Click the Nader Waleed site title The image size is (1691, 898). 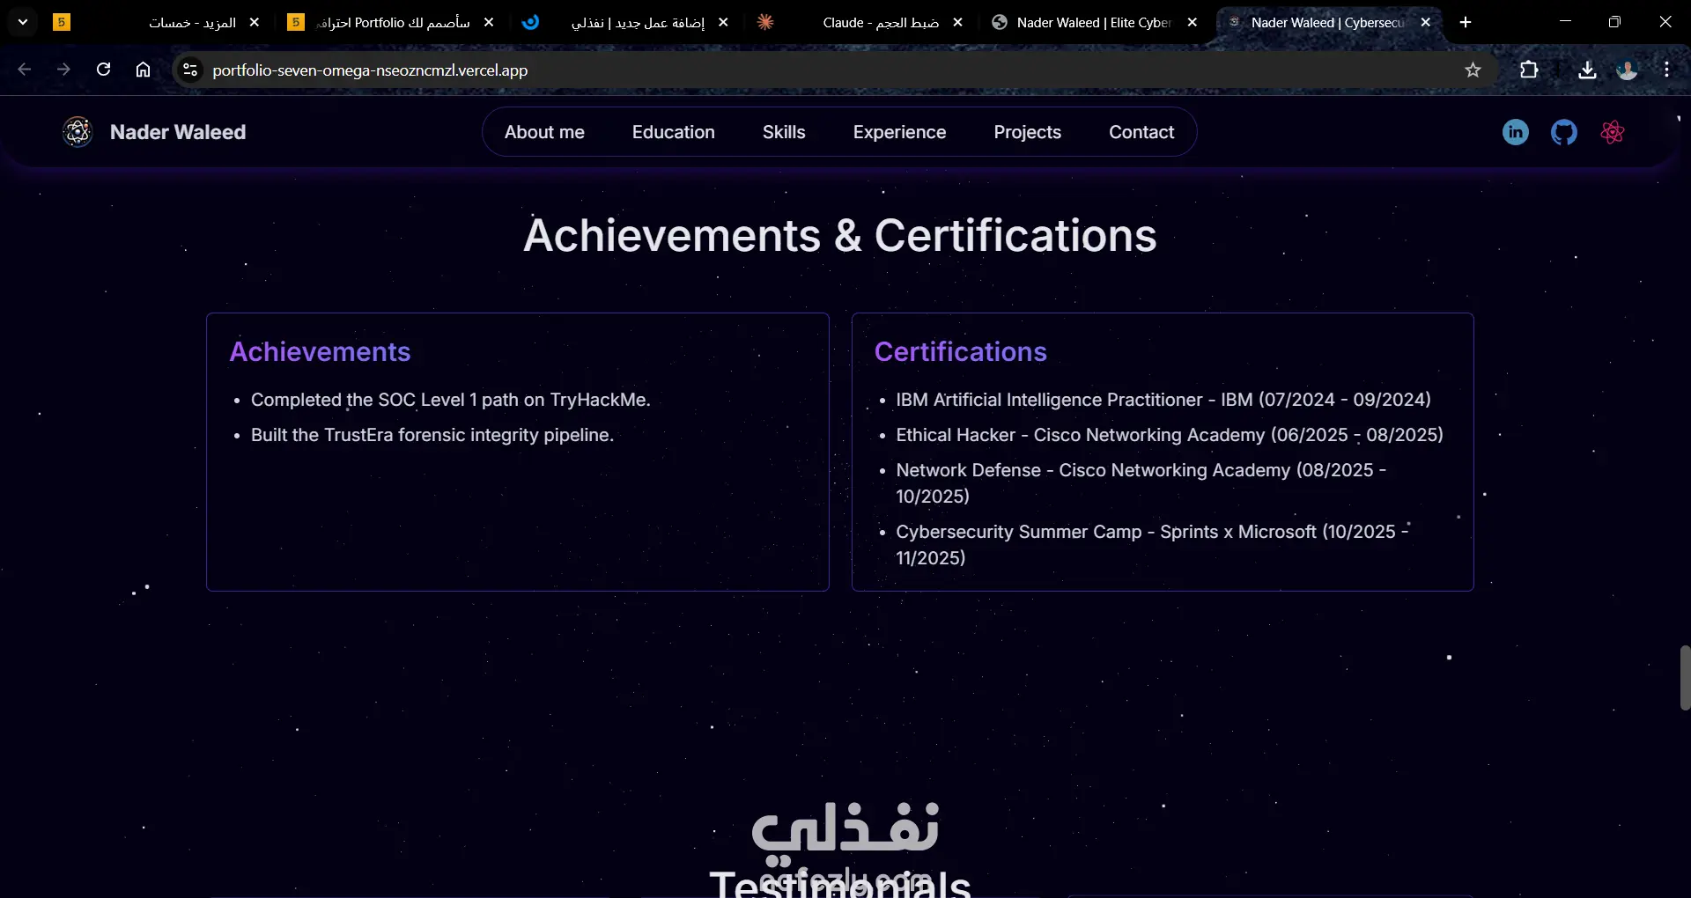(178, 132)
